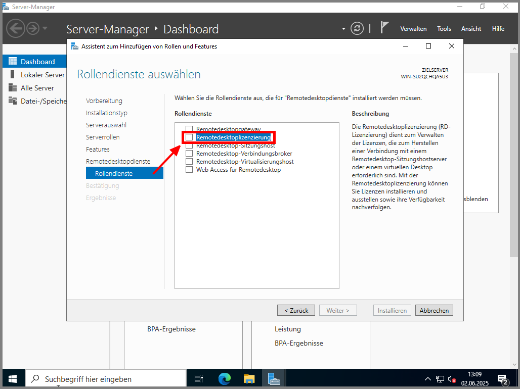This screenshot has height=389, width=520.
Task: Click the Windows Start button
Action: pyautogui.click(x=13, y=378)
